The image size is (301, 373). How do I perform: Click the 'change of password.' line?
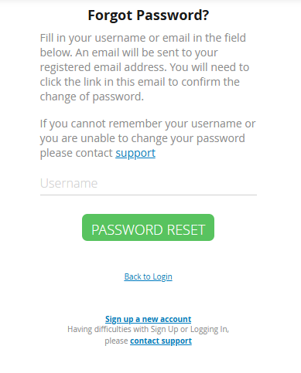(92, 97)
